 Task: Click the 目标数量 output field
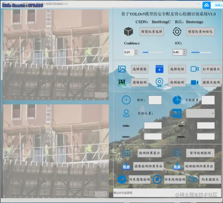208,100
